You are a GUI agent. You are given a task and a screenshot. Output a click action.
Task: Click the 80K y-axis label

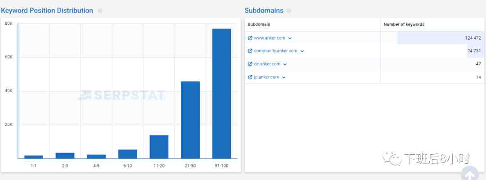click(x=9, y=23)
